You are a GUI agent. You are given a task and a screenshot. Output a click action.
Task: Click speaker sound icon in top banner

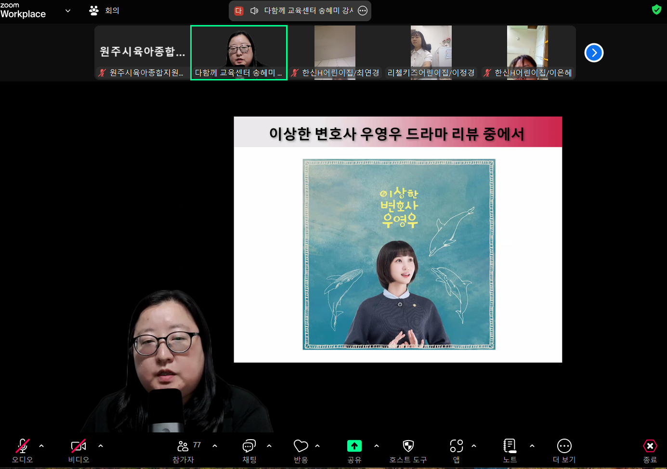coord(254,11)
